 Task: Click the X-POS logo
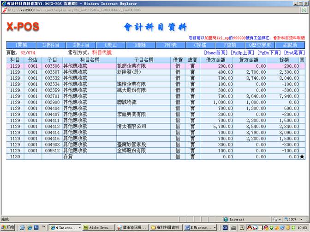pyautogui.click(x=23, y=27)
